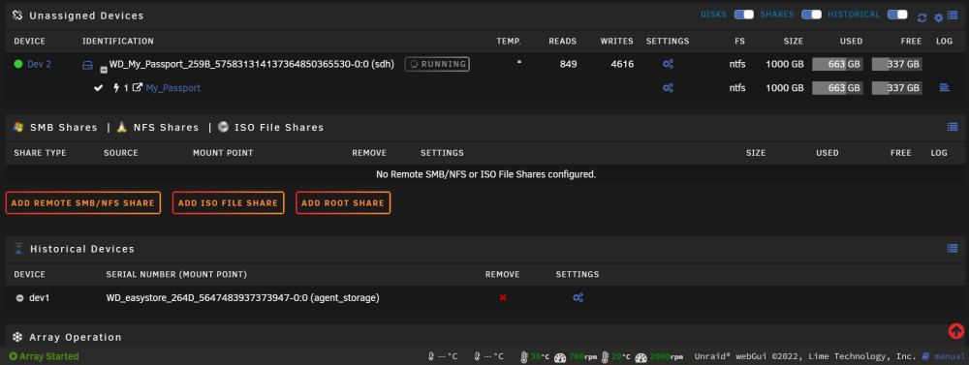Click the dev1 device name

point(39,297)
